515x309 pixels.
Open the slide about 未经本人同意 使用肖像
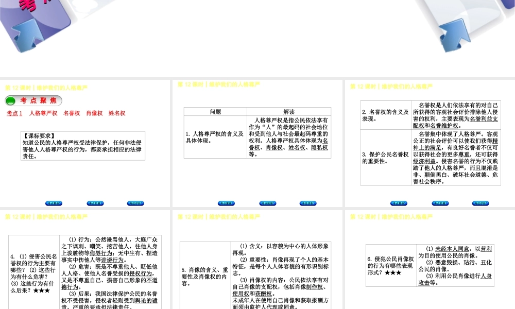(x=430, y=260)
